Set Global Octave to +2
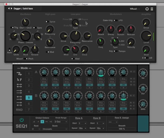 click(51, 122)
